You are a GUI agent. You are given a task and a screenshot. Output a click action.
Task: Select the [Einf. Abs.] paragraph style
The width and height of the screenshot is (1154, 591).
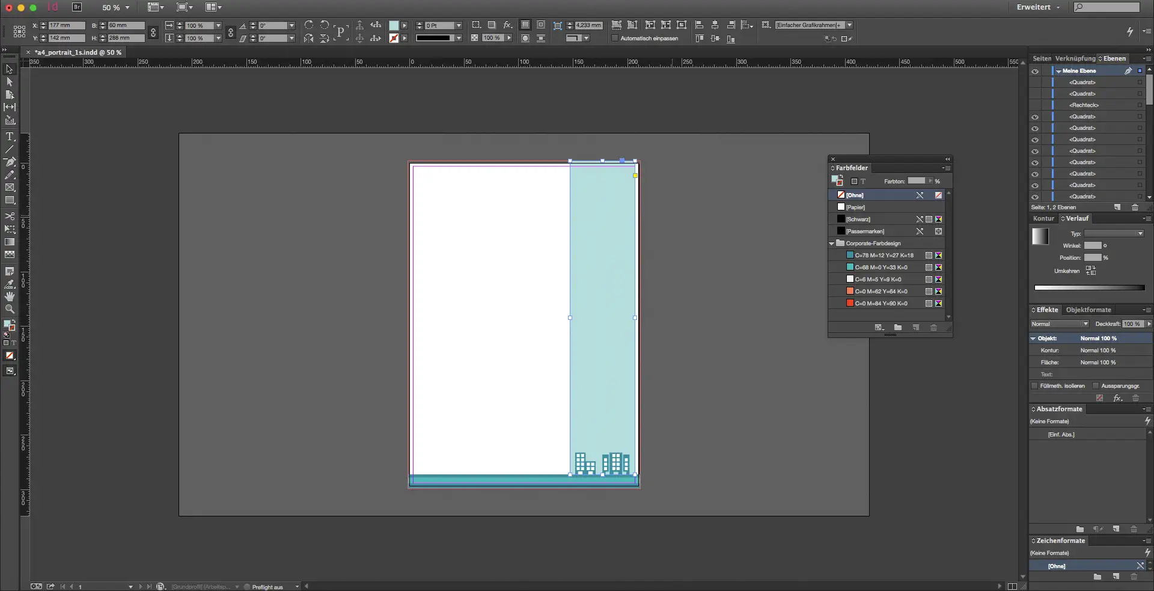(1061, 435)
